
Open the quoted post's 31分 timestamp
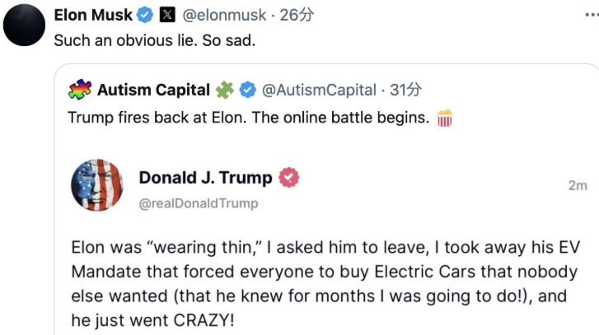(405, 90)
